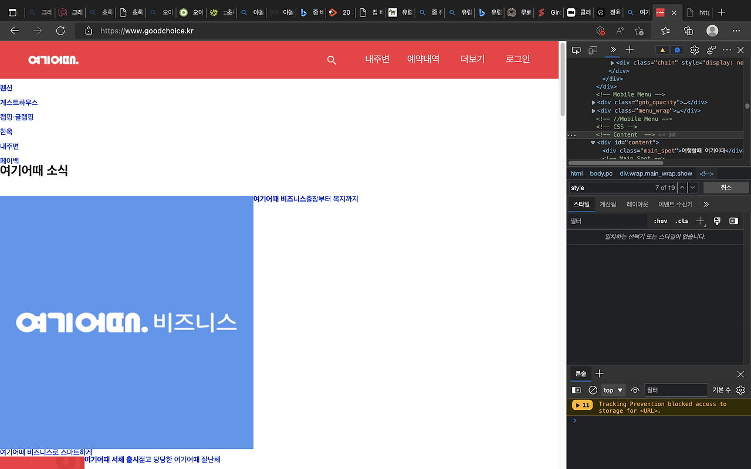
Task: Open the warnings badge in DevTools toolbar
Action: (662, 50)
